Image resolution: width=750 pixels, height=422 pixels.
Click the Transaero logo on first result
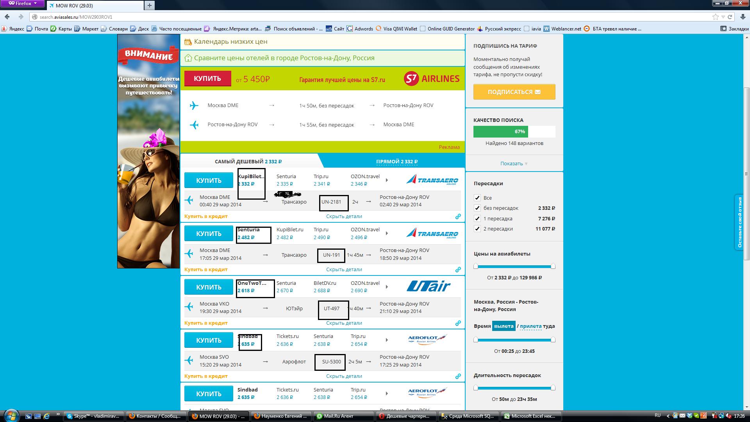[x=432, y=180]
